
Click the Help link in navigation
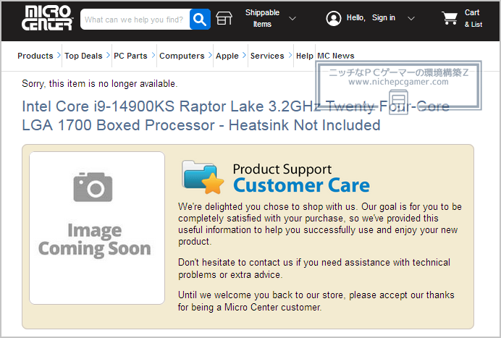pyautogui.click(x=305, y=56)
